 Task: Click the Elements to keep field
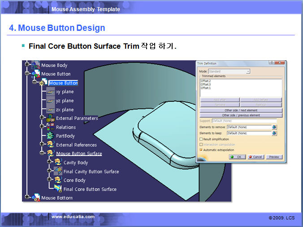pyautogui.click(x=249, y=133)
